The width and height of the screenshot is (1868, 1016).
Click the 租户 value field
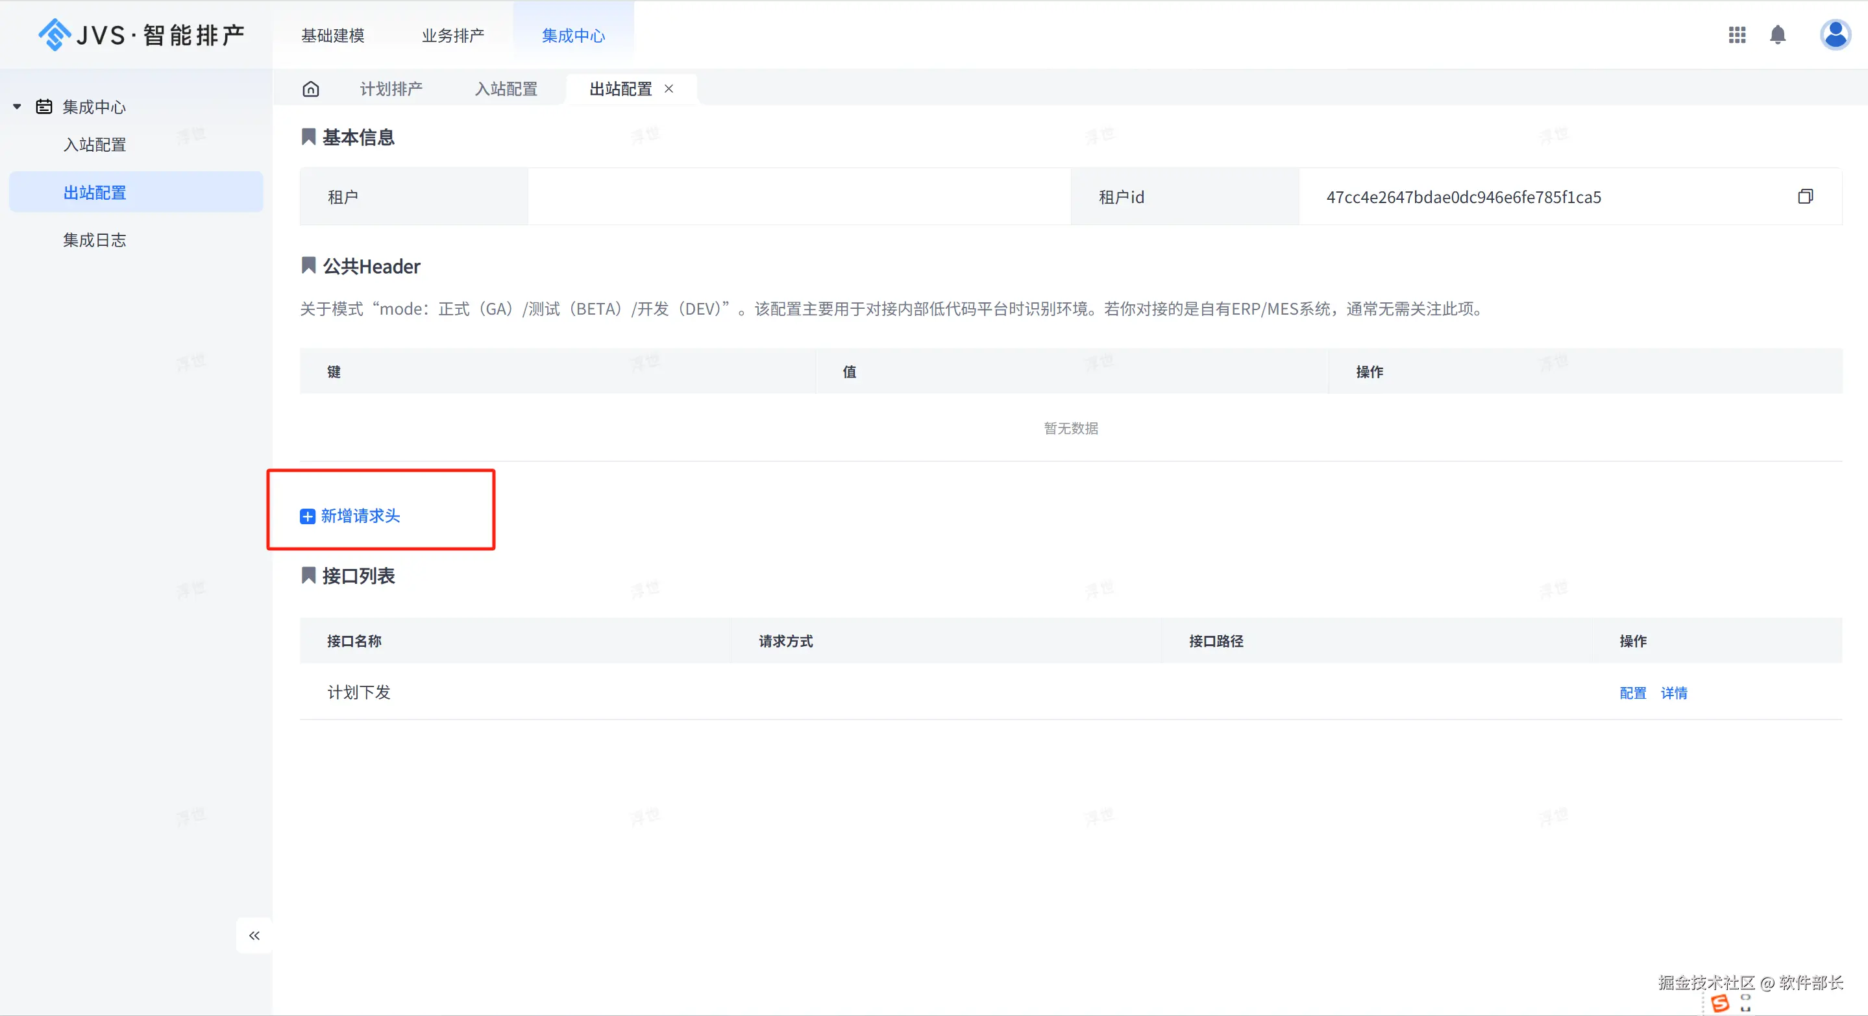(x=798, y=197)
